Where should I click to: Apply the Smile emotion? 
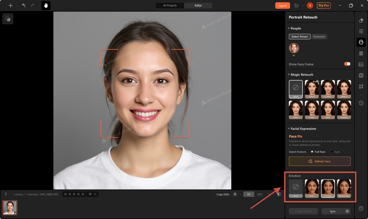(312, 188)
